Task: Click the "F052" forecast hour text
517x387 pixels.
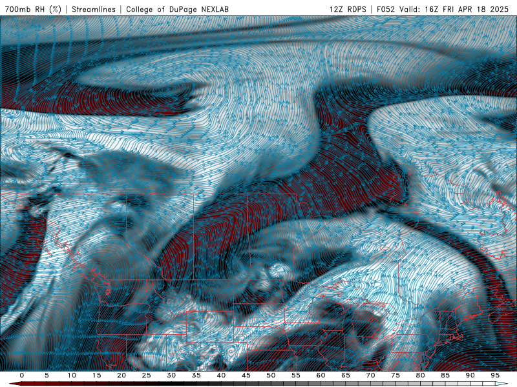Action: pyautogui.click(x=385, y=9)
